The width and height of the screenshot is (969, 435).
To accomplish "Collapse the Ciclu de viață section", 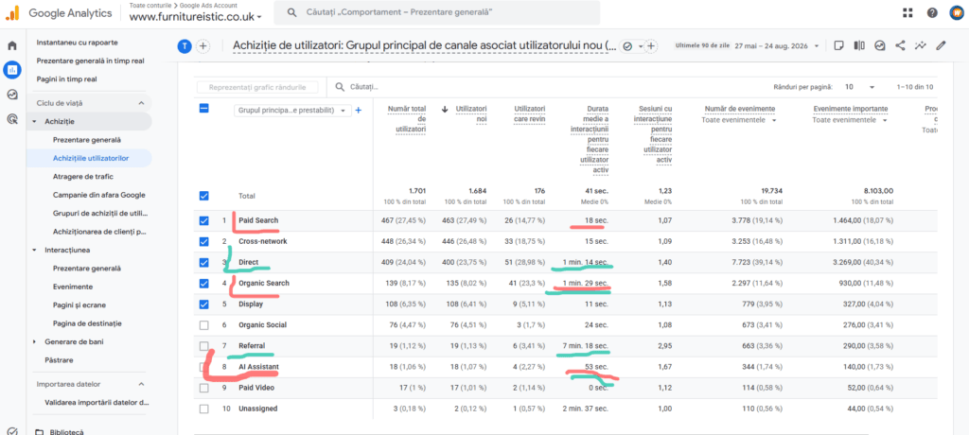I will coord(141,102).
